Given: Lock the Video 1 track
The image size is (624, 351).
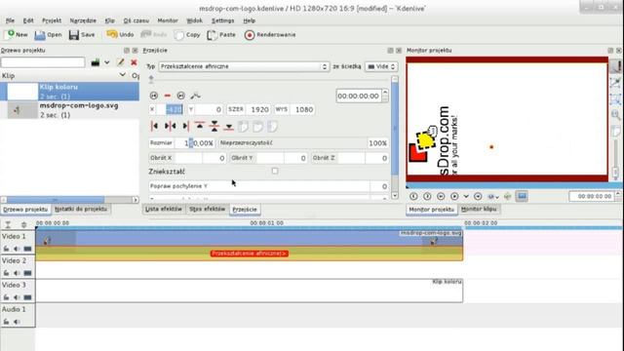Looking at the screenshot, I should [7, 249].
